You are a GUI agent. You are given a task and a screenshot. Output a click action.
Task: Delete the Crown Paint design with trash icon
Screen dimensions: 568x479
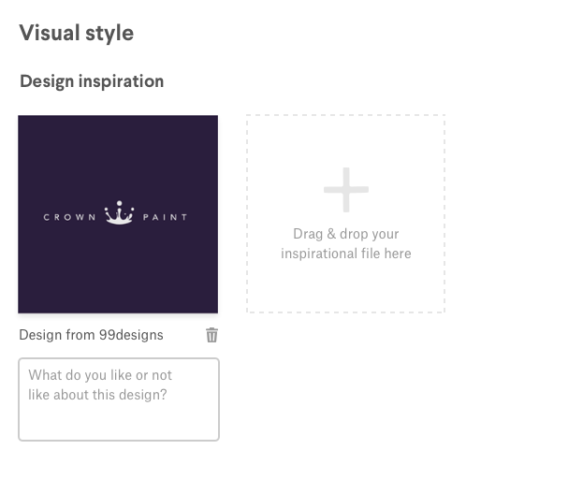tap(211, 335)
